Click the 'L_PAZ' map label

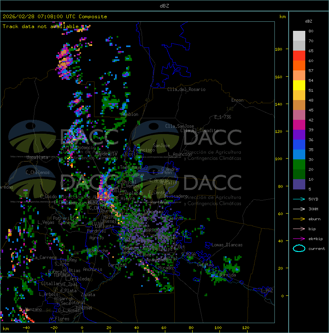(x=267, y=291)
